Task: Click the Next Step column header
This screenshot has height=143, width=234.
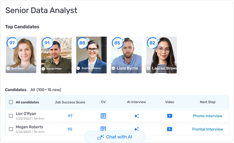Action: pyautogui.click(x=208, y=102)
